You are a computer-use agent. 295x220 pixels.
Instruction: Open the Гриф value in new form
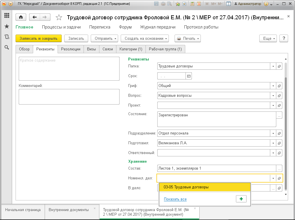tap(279, 86)
